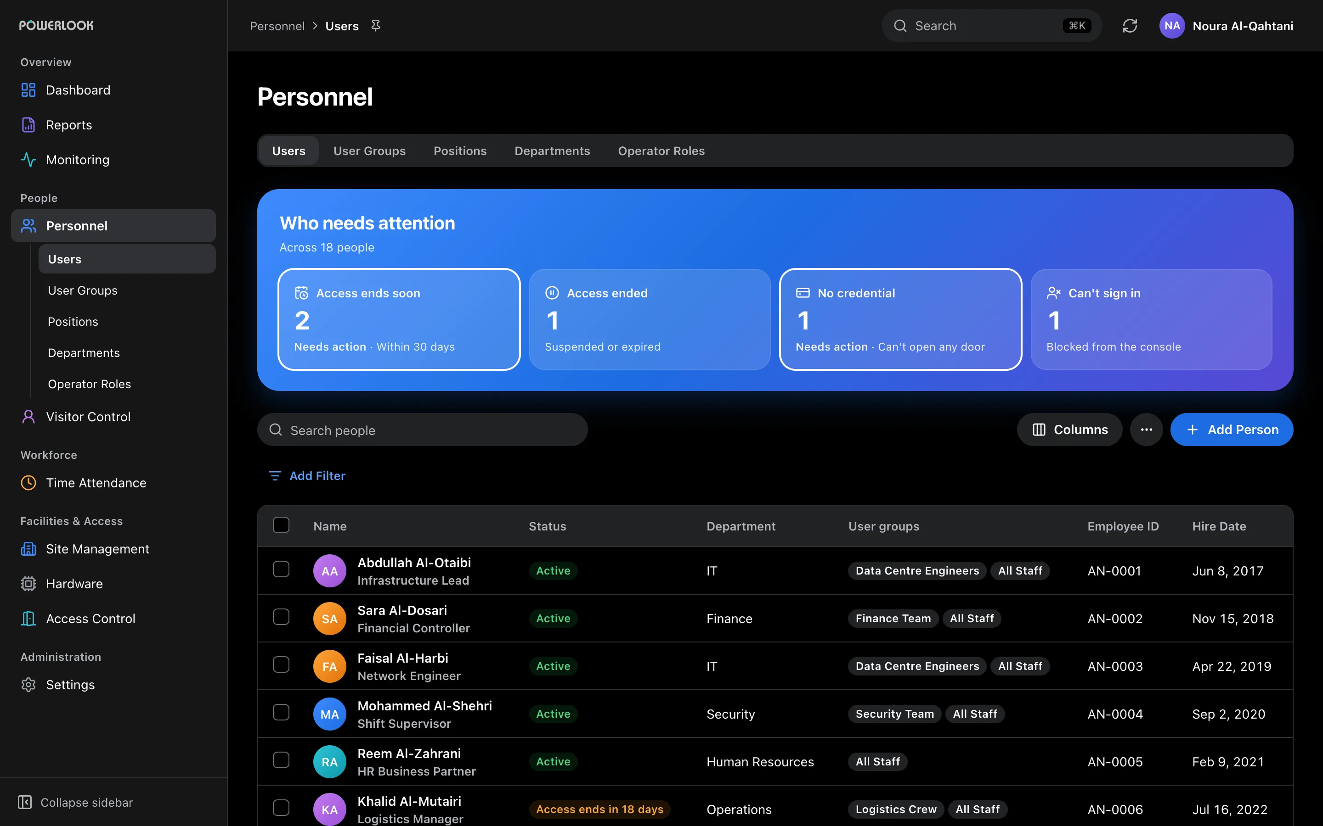Select Faisal Al-Harbi's row checkbox
Viewport: 1323px width, 826px height.
(281, 665)
